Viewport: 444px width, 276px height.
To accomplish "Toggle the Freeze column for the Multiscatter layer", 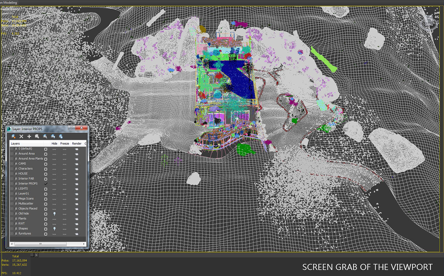I will 65,204.
